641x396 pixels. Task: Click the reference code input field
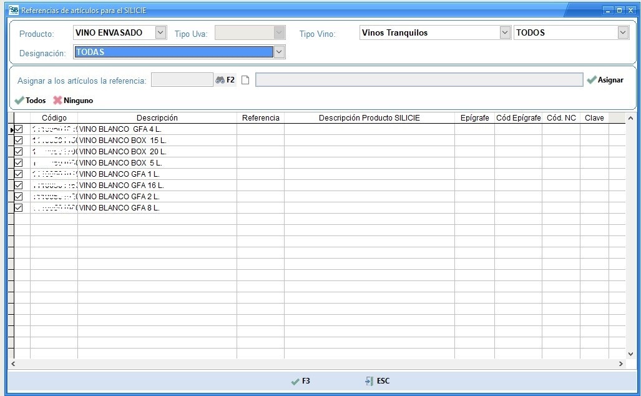(182, 80)
